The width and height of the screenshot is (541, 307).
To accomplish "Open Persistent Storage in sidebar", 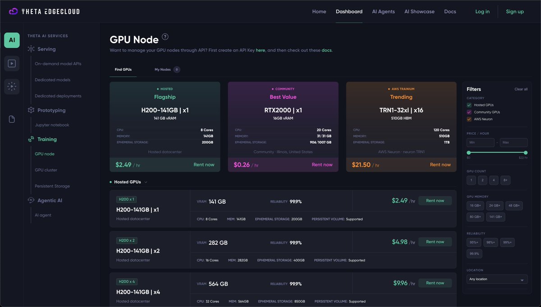I will pos(52,186).
